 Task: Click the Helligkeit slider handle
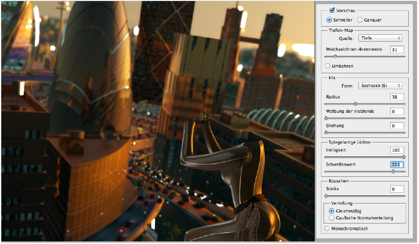coord(404,157)
